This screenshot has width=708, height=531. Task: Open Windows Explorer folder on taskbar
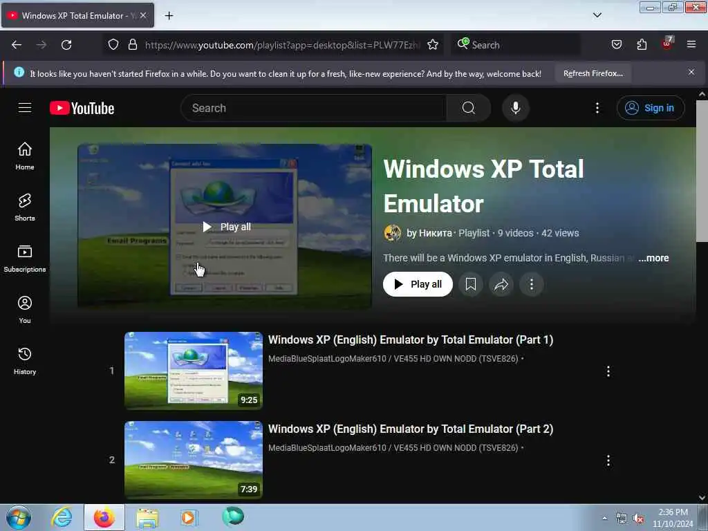pos(147,518)
